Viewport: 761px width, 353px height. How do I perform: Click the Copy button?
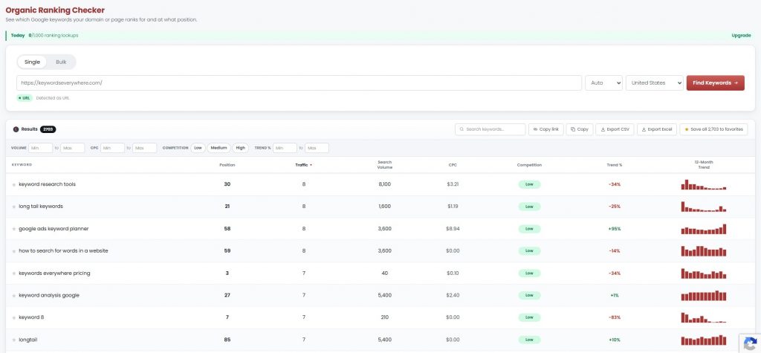click(x=580, y=129)
